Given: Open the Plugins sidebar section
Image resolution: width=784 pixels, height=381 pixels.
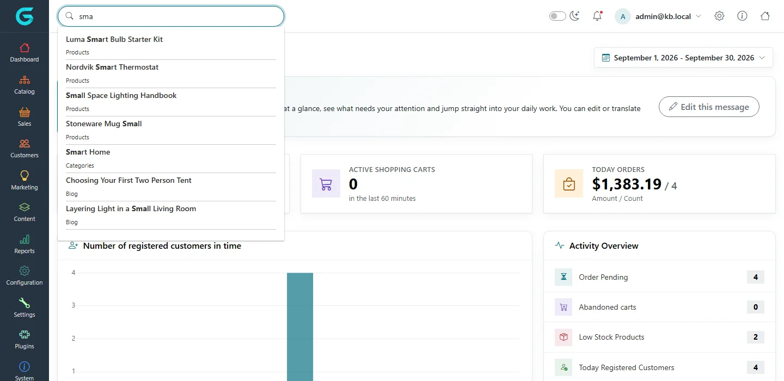Looking at the screenshot, I should tap(24, 340).
